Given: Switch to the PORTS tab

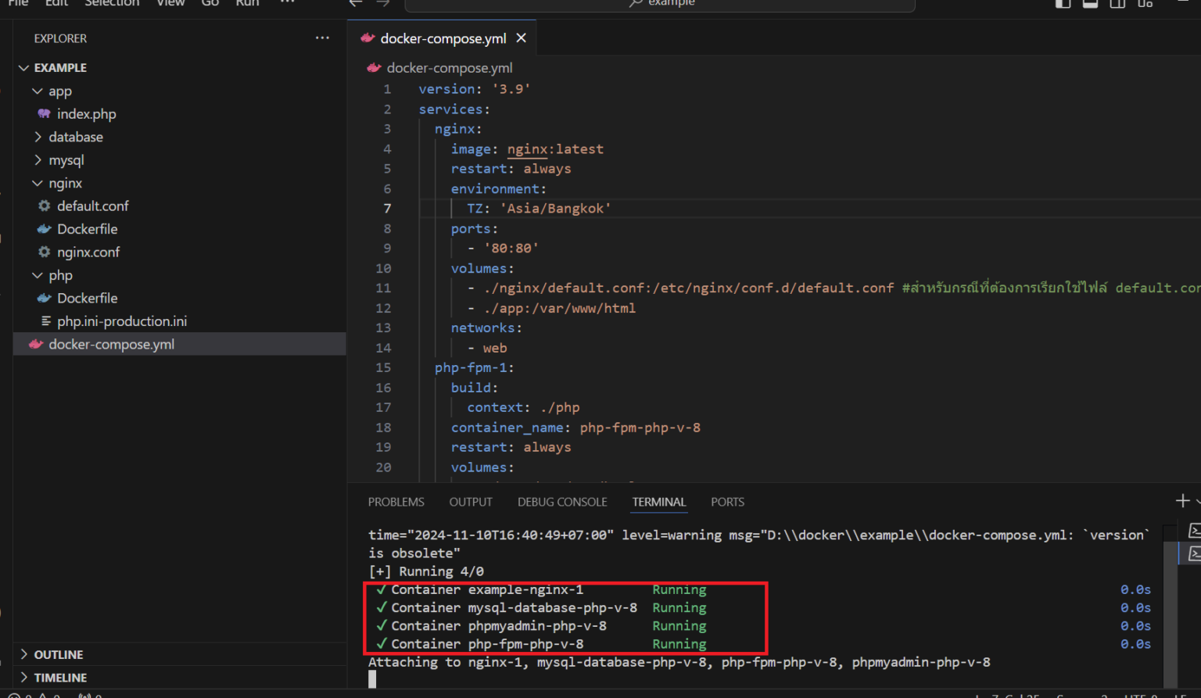Looking at the screenshot, I should (x=726, y=502).
